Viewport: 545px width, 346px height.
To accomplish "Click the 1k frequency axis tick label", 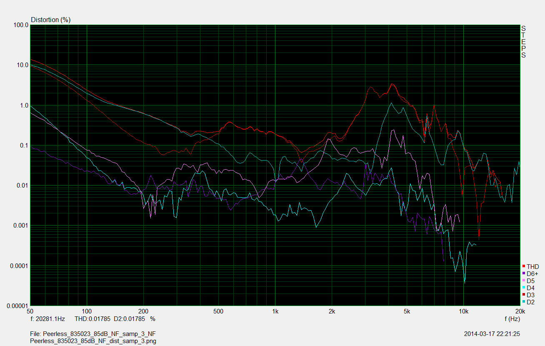I will [x=275, y=311].
